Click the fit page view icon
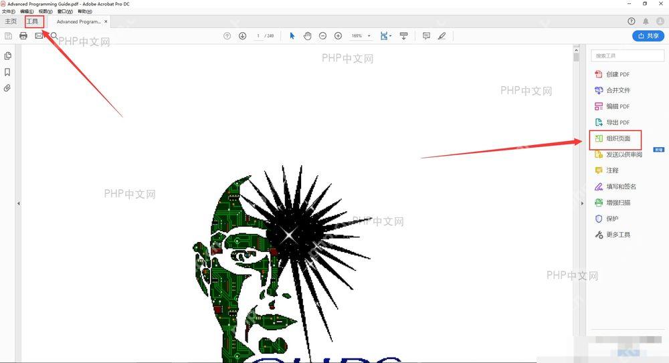This screenshot has width=669, height=363. point(384,36)
